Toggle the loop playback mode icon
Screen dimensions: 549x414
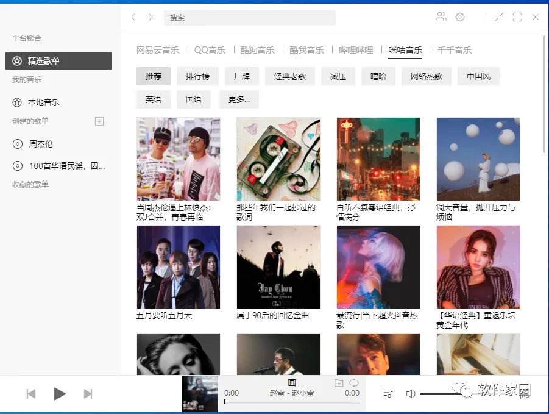click(x=354, y=383)
